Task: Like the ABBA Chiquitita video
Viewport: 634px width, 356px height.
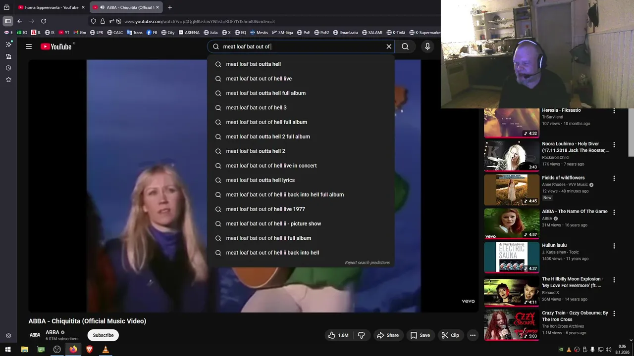Action: [x=338, y=335]
